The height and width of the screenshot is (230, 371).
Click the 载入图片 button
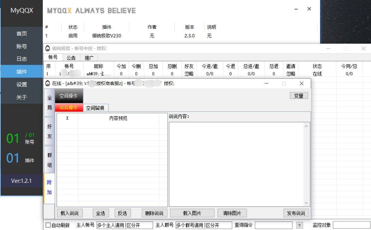coord(192,213)
